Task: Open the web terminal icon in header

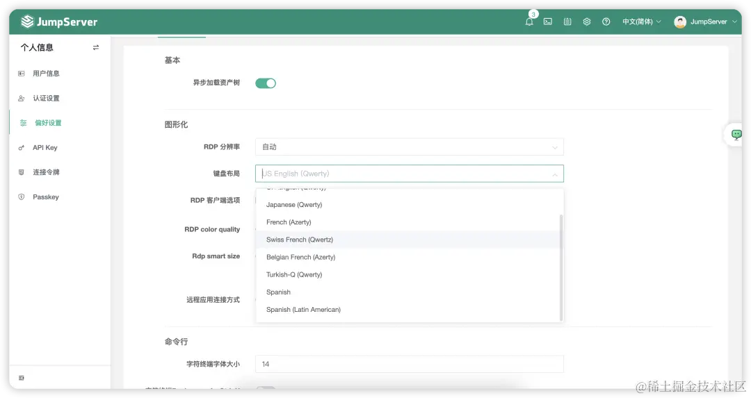Action: click(548, 22)
